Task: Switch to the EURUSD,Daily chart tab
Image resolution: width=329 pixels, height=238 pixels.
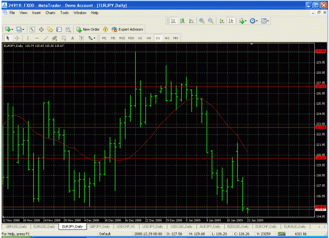Action: point(44,226)
